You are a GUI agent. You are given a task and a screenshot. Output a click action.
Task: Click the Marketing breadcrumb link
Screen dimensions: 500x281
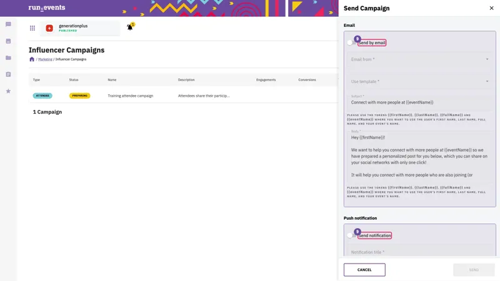(x=45, y=59)
